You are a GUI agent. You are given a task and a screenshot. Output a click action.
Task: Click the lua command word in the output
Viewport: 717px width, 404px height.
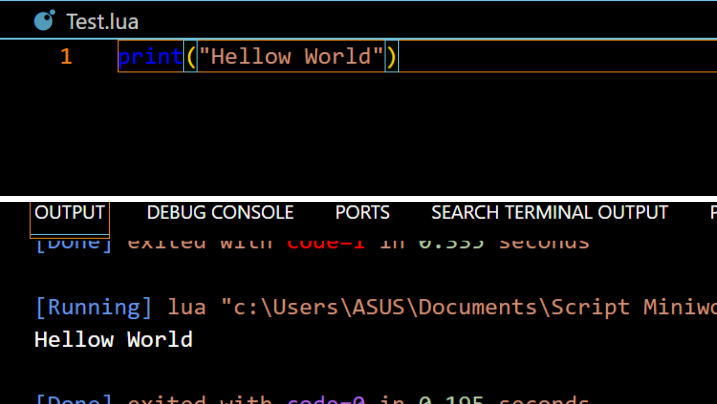pos(187,307)
